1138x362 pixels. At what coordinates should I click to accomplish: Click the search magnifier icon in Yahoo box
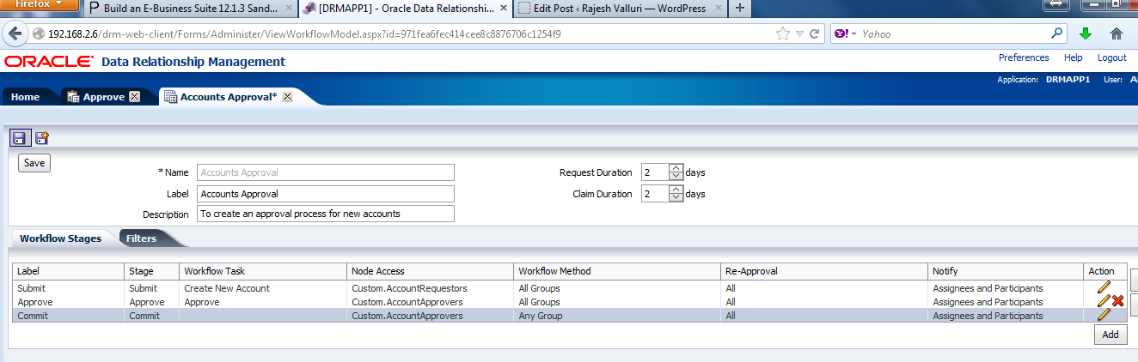[x=1058, y=34]
